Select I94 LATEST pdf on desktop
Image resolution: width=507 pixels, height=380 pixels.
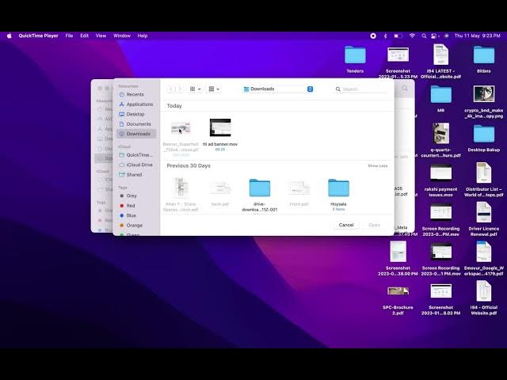[x=440, y=62]
